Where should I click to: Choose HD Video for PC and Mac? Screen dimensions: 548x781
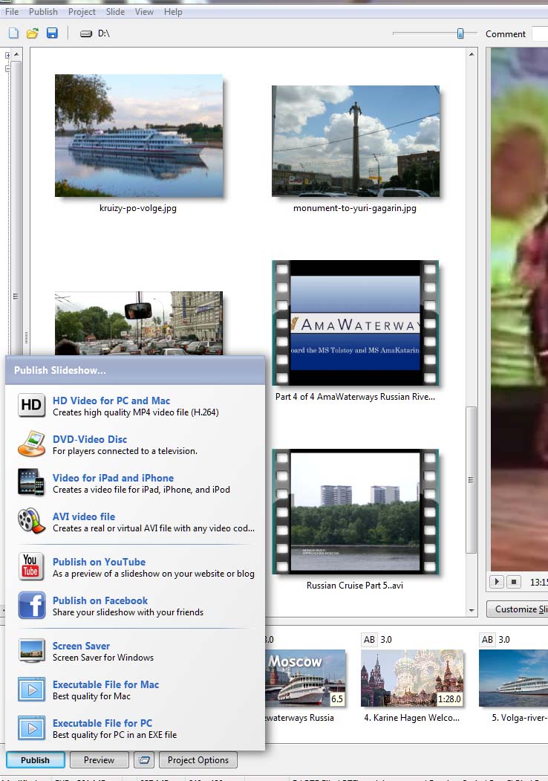[x=111, y=401]
